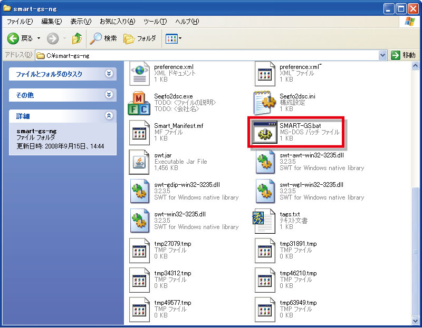Click the file name text swt.jar

163,155
